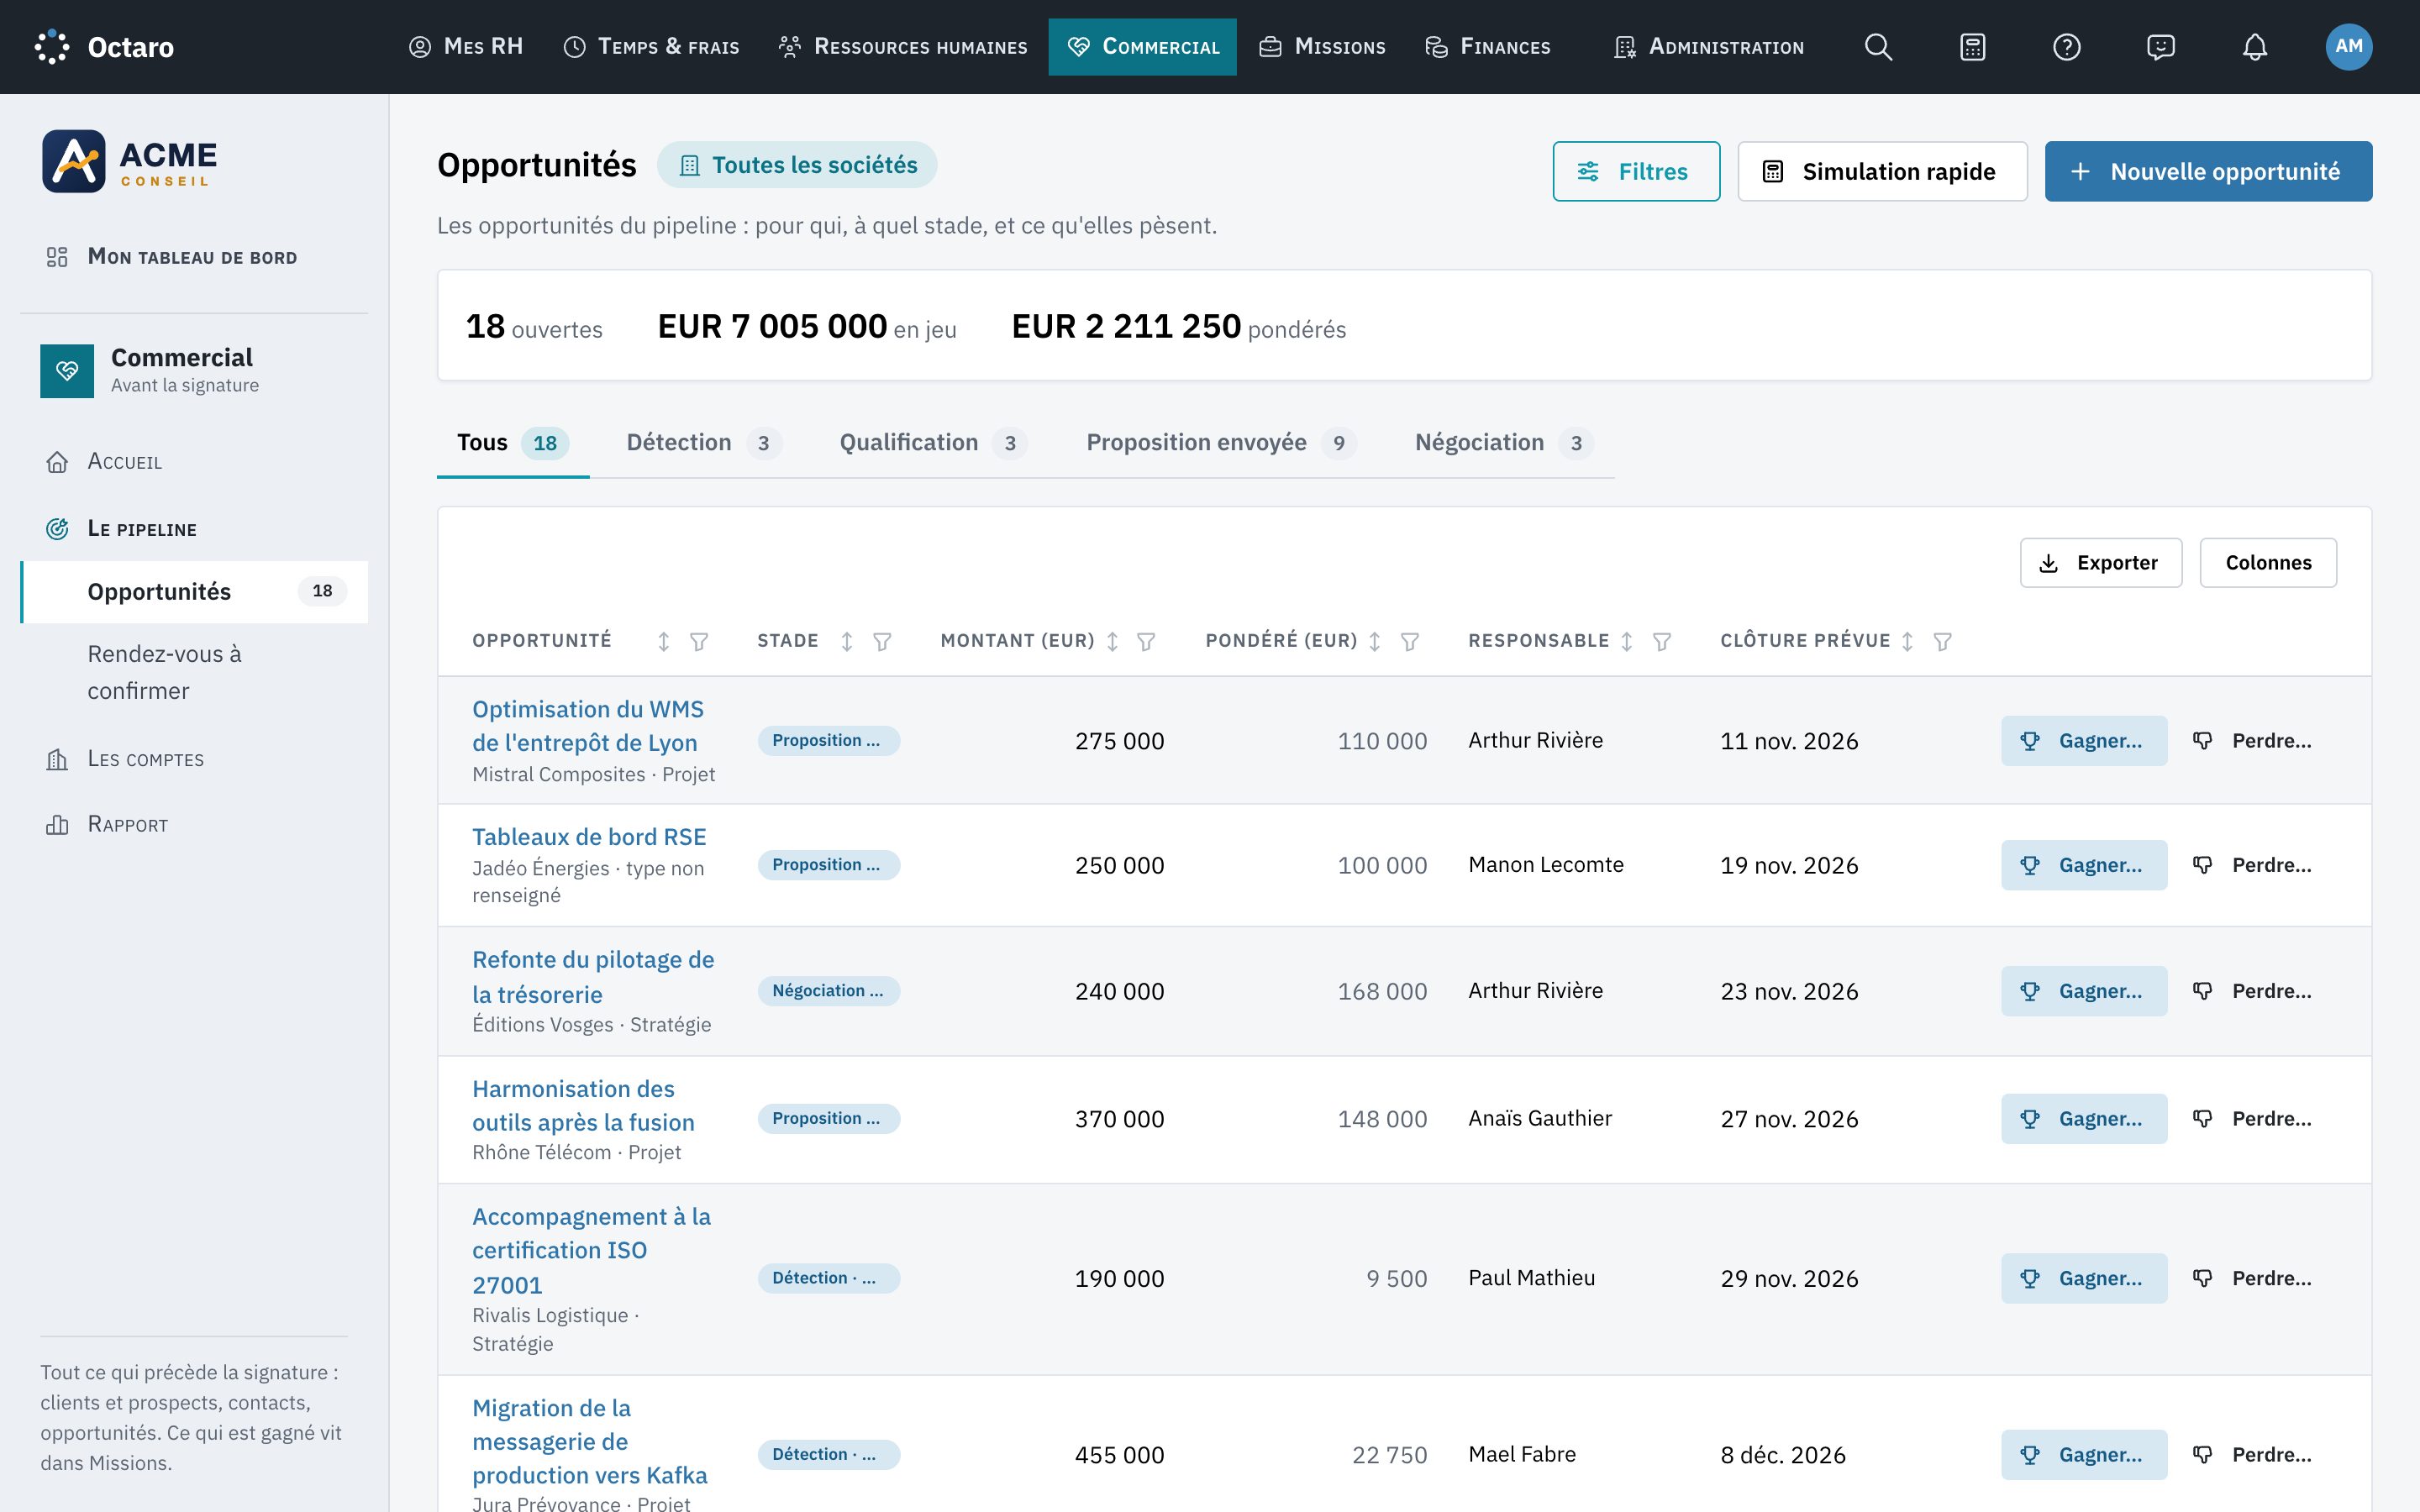Screen dimensions: 2420x1512
Task: Open Les comptes in sidebar
Action: [x=194, y=759]
